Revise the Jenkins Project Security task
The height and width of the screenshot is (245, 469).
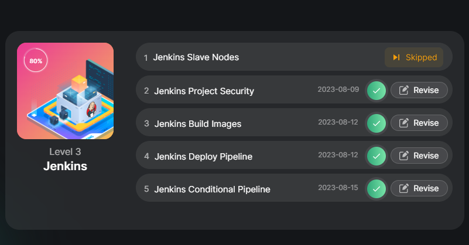click(419, 90)
